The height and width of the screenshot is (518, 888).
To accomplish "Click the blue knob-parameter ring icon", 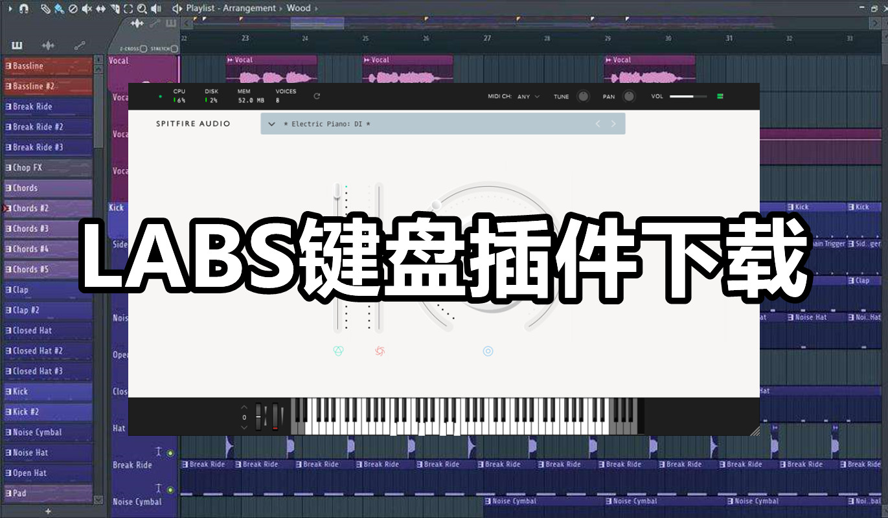I will [x=488, y=351].
